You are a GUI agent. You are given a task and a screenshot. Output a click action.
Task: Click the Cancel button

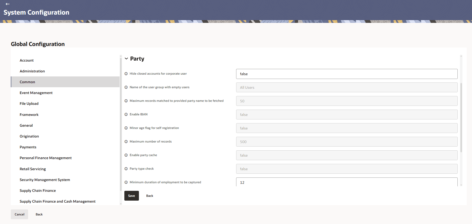pyautogui.click(x=19, y=214)
